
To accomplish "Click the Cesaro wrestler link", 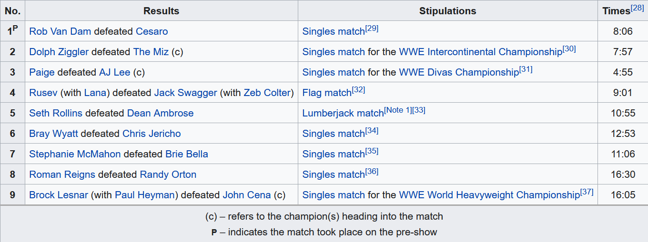I will [152, 31].
